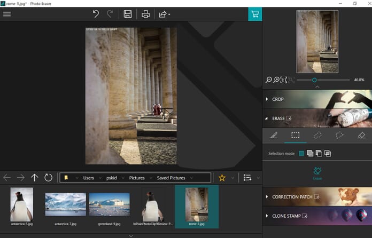Go back in the file browser

tap(7, 177)
